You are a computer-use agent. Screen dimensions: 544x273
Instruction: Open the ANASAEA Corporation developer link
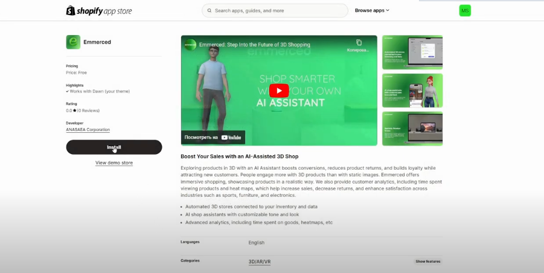[x=88, y=130]
